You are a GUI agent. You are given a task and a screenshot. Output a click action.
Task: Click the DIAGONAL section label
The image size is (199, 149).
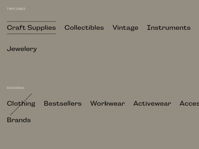click(x=16, y=88)
